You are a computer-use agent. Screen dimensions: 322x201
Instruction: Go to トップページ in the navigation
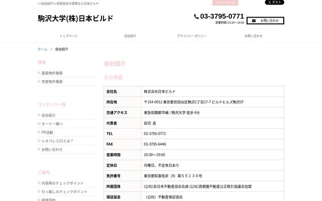pyautogui.click(x=68, y=36)
